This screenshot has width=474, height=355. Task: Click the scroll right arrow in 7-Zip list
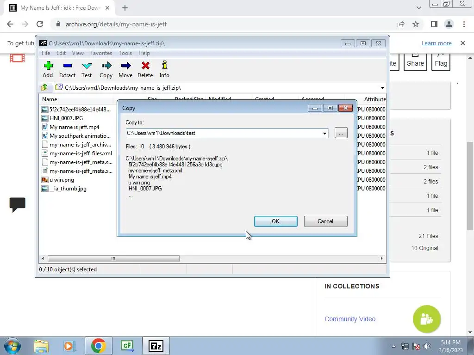pyautogui.click(x=381, y=258)
